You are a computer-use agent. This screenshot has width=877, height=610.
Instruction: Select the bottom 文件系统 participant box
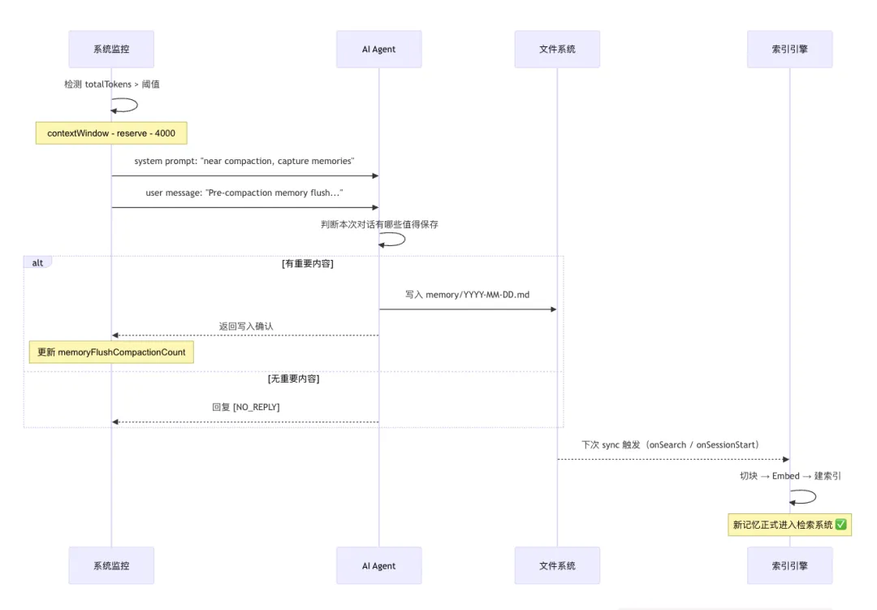557,565
